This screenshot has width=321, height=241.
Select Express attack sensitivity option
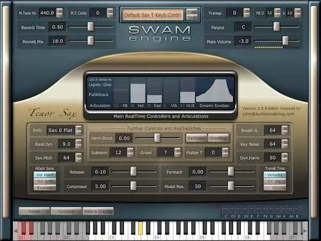[x=45, y=188]
